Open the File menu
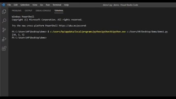 [x=9, y=5]
